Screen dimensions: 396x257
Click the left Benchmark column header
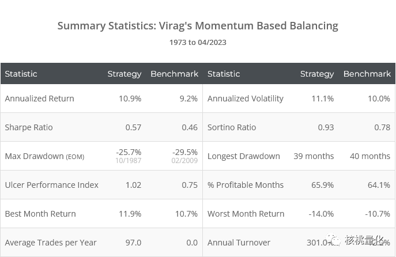click(x=174, y=74)
